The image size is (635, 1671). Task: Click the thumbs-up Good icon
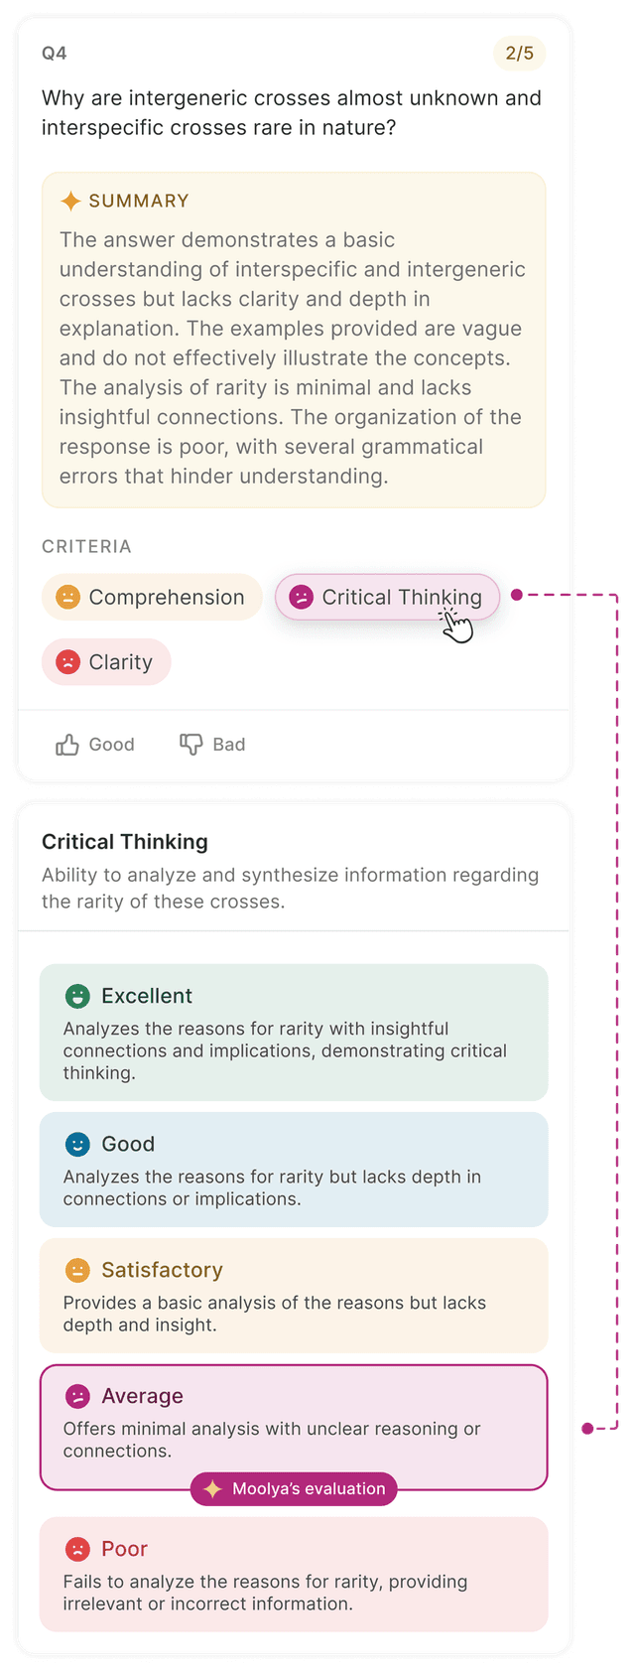pos(67,745)
